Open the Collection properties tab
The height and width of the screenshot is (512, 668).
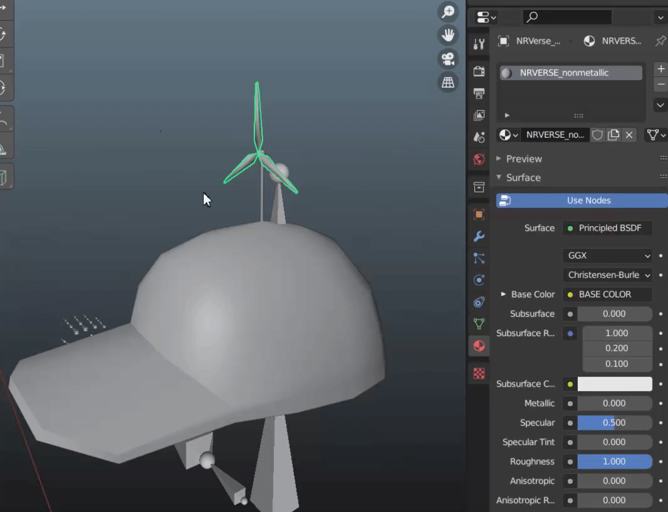click(479, 186)
